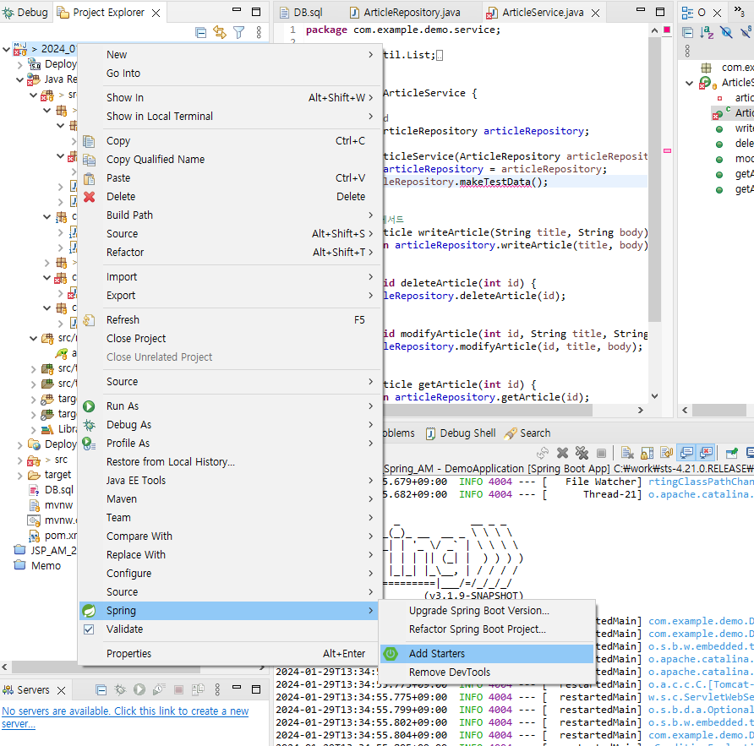Expand the Libraries node in Project Explorer
Screen dimensions: 754x746
(x=33, y=429)
